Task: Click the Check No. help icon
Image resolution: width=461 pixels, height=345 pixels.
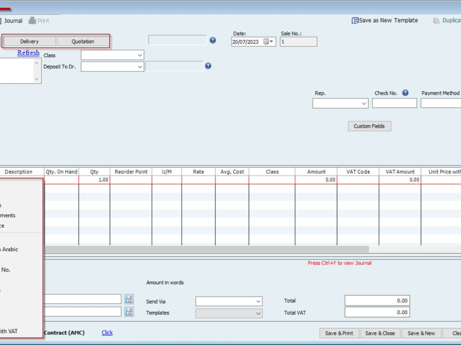Action: 406,93
